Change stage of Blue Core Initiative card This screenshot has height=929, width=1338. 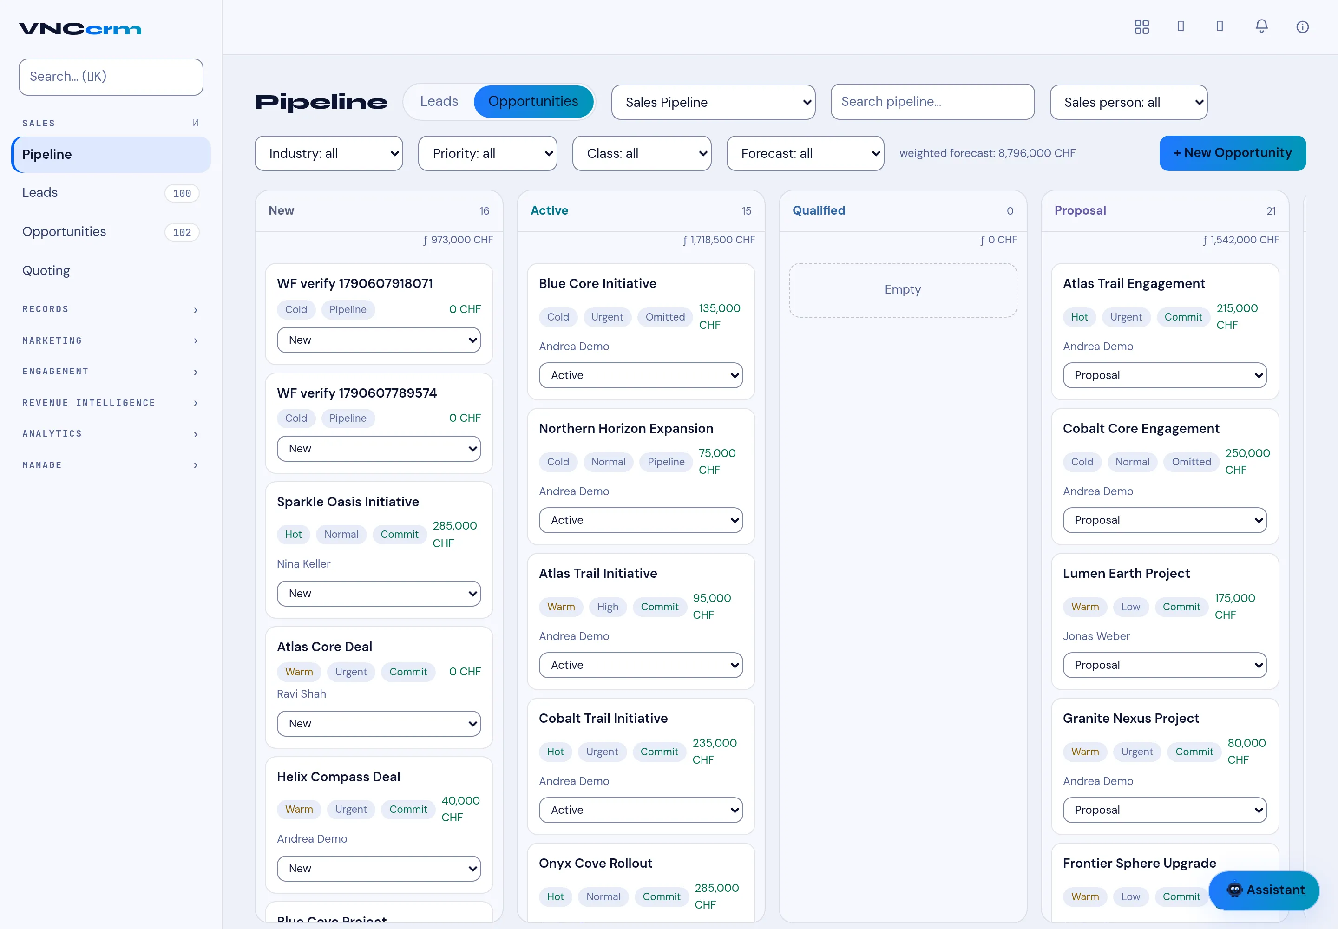(641, 375)
